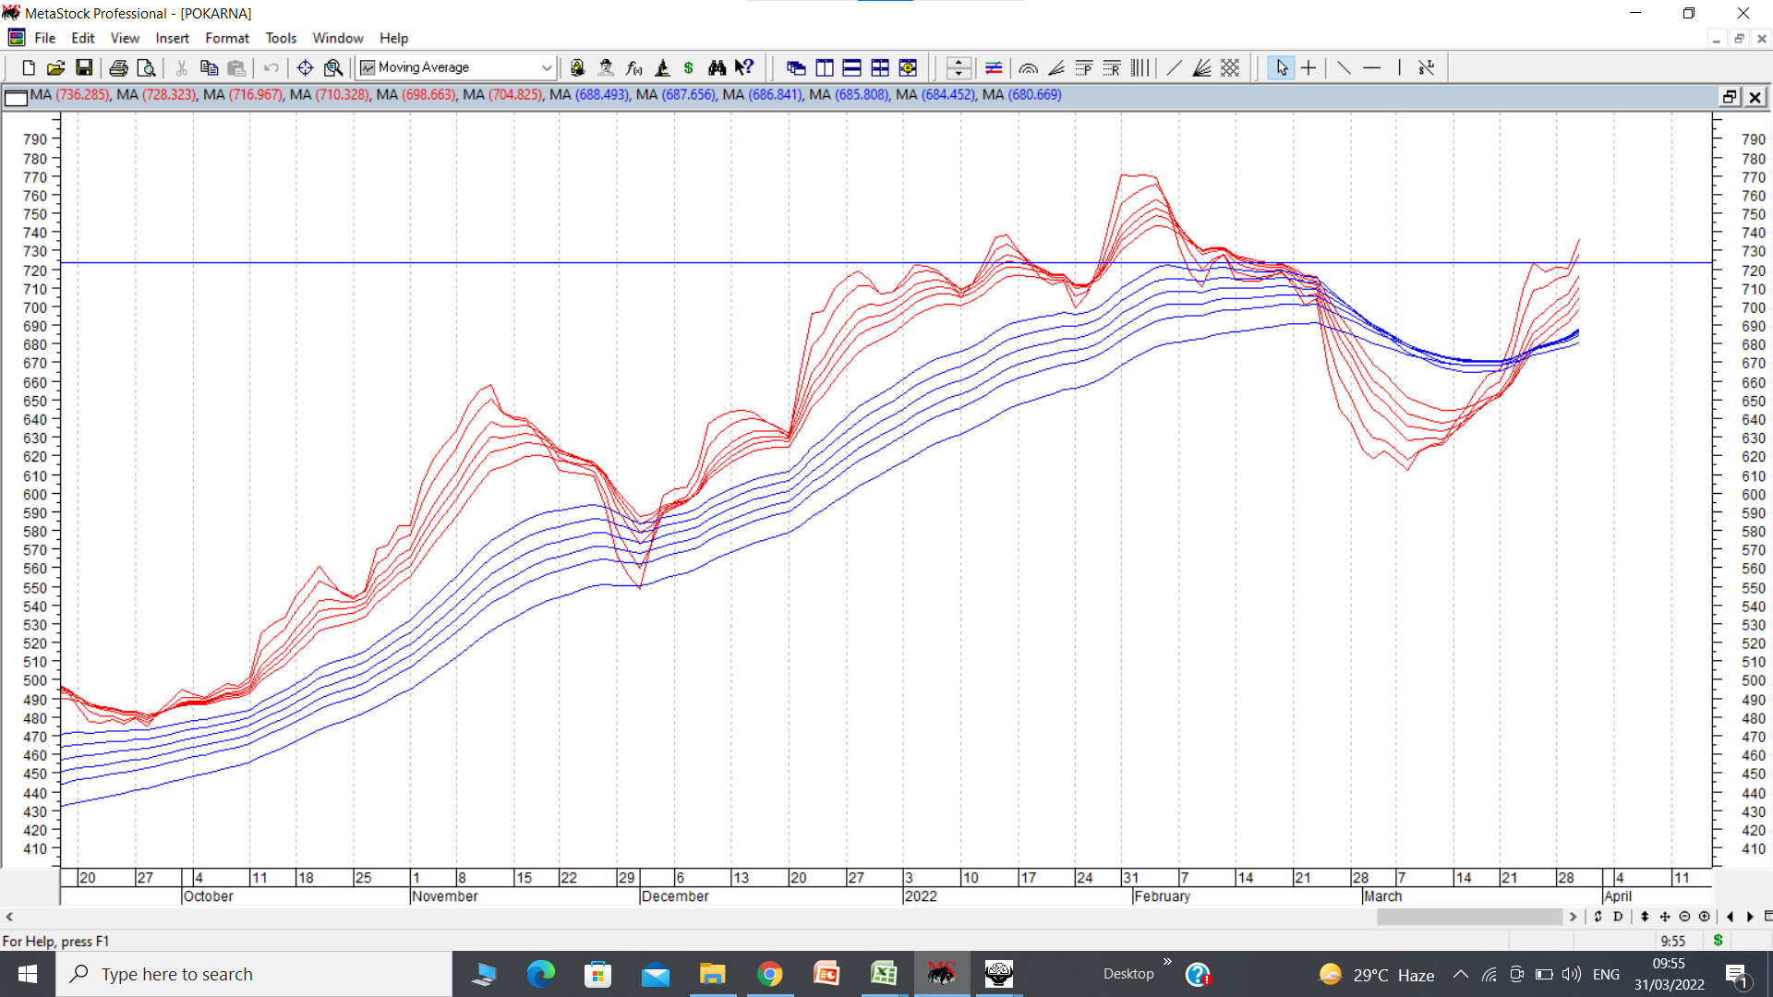The image size is (1773, 997).
Task: Select the Fibonacci arcs drawing tool
Action: point(1028,67)
